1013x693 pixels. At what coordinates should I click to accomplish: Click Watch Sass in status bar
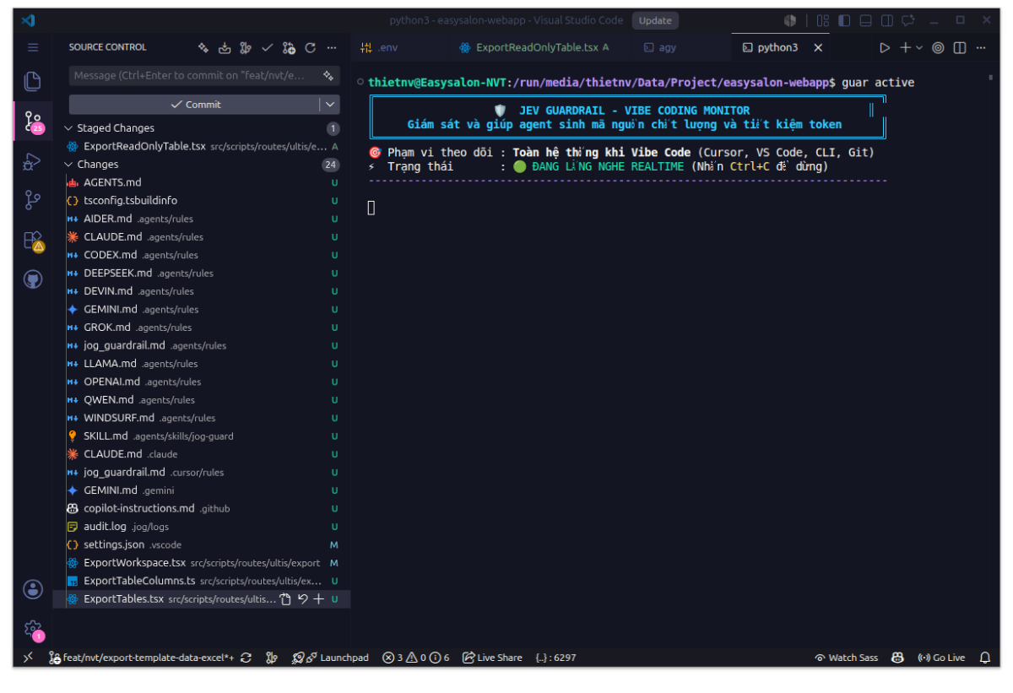coord(846,658)
